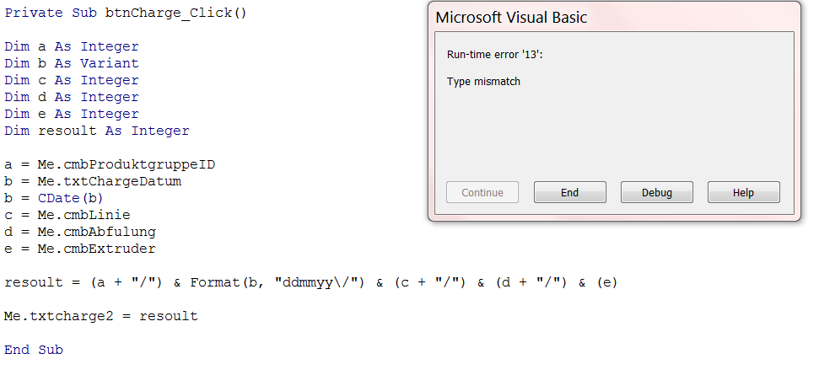Screen dimensions: 819x391
Task: Click the Me.txtChargeDatum assignment line
Action: (x=93, y=181)
